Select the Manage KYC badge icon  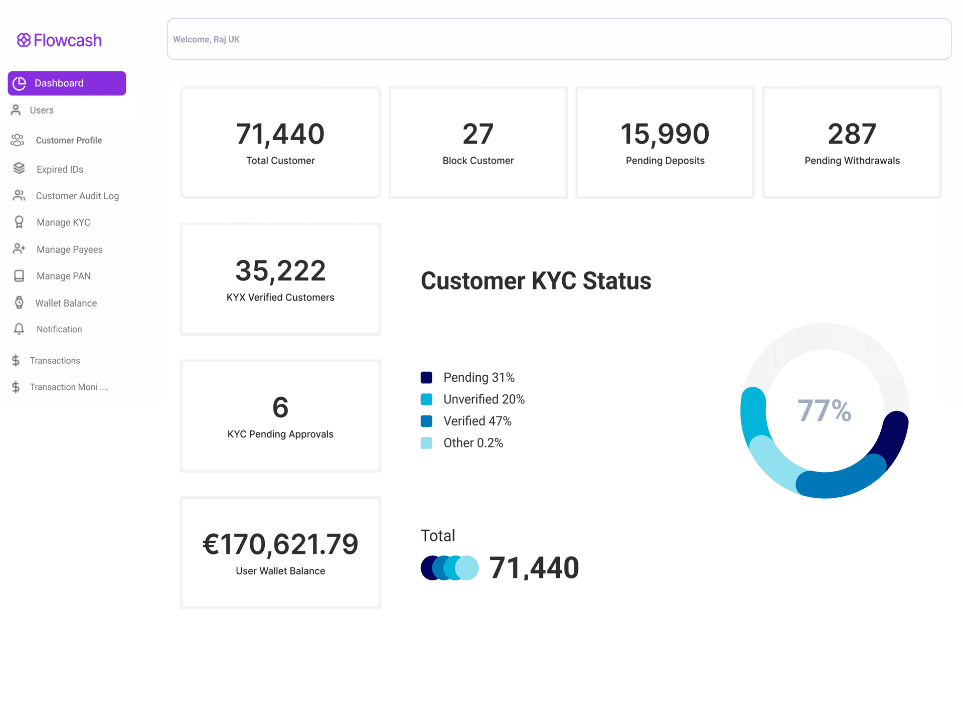[x=19, y=222]
